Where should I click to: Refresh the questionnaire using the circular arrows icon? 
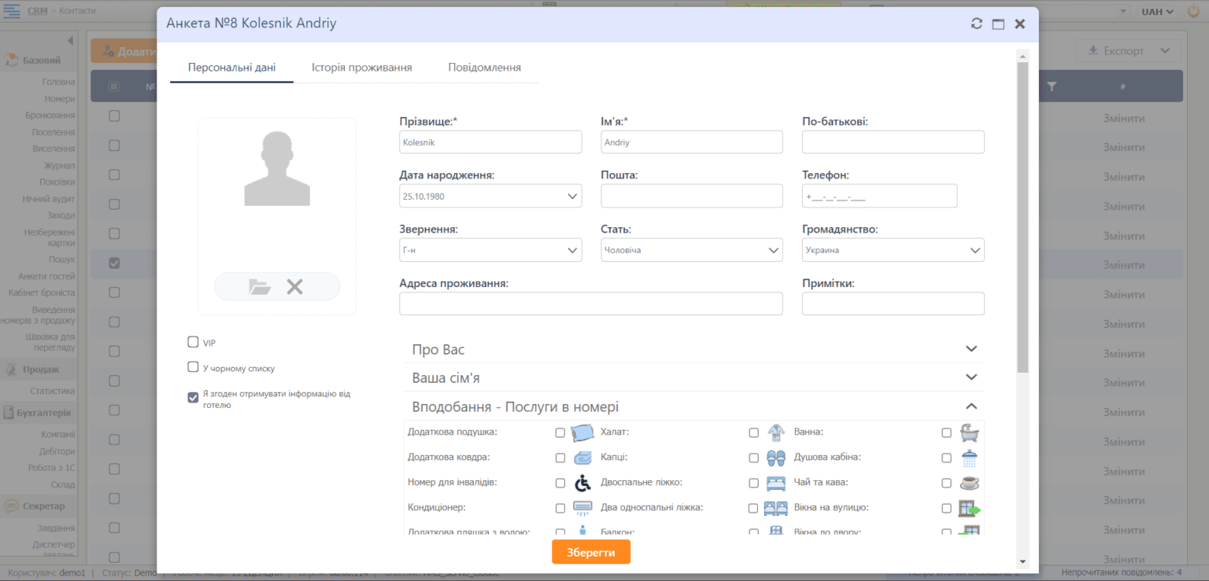[x=976, y=24]
